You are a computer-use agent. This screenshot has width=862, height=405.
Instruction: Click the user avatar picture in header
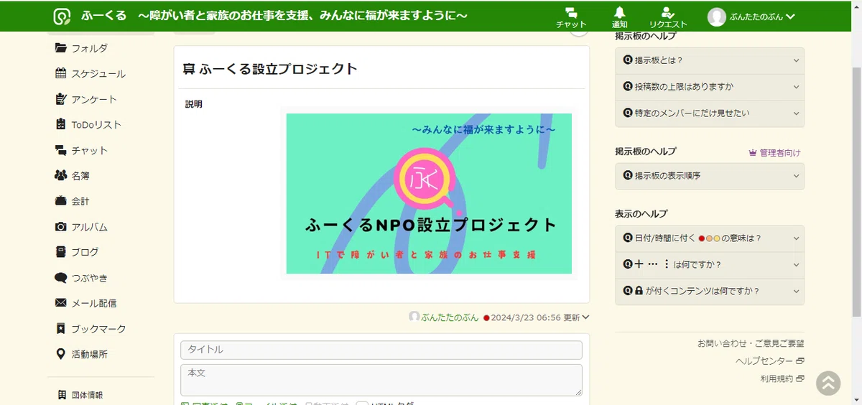716,17
